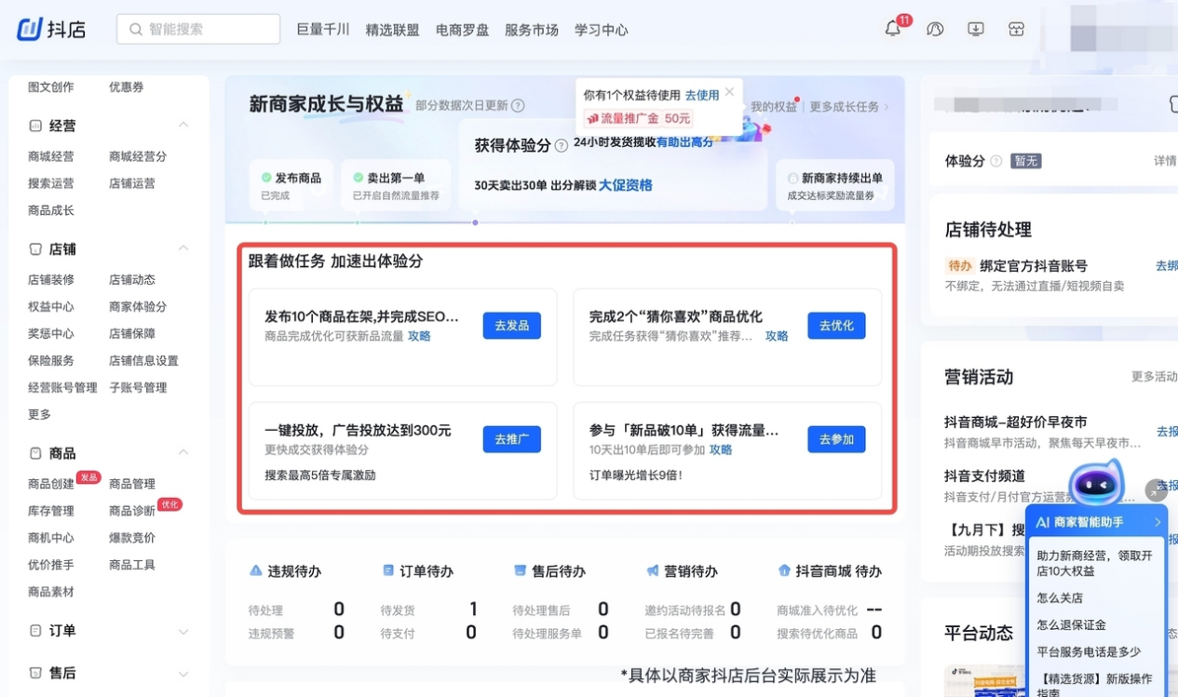Open the store icon in top bar

tap(1016, 30)
